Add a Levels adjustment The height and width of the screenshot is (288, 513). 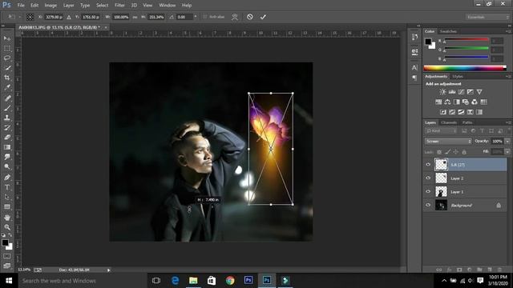point(452,92)
